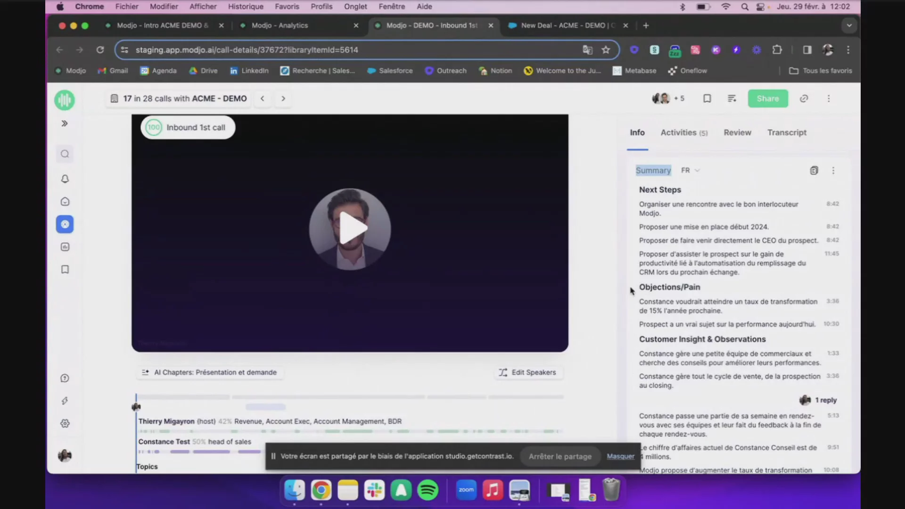Open AI Chapters: Présentation et demande
This screenshot has width=905, height=509.
coord(209,372)
